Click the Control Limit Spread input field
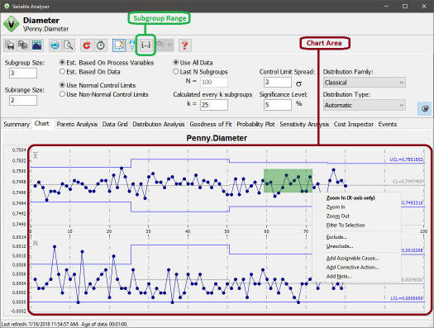Screen dimensions: 434x328 tap(278, 82)
